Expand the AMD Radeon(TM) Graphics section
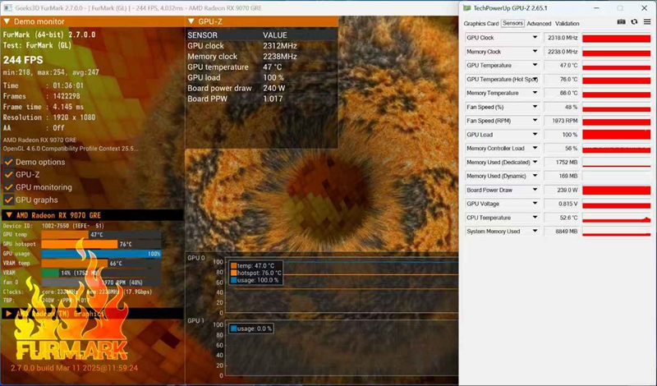 pos(7,313)
